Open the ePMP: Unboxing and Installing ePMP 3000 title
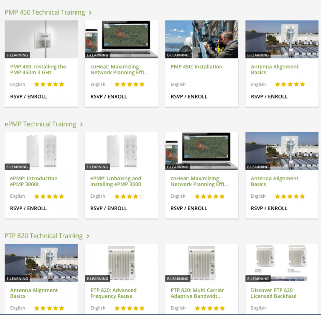The height and width of the screenshot is (315, 321). pyautogui.click(x=116, y=181)
